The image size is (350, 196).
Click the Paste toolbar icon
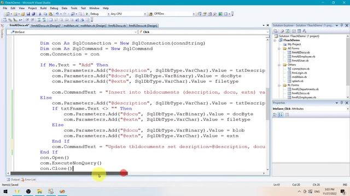[x=51, y=14]
